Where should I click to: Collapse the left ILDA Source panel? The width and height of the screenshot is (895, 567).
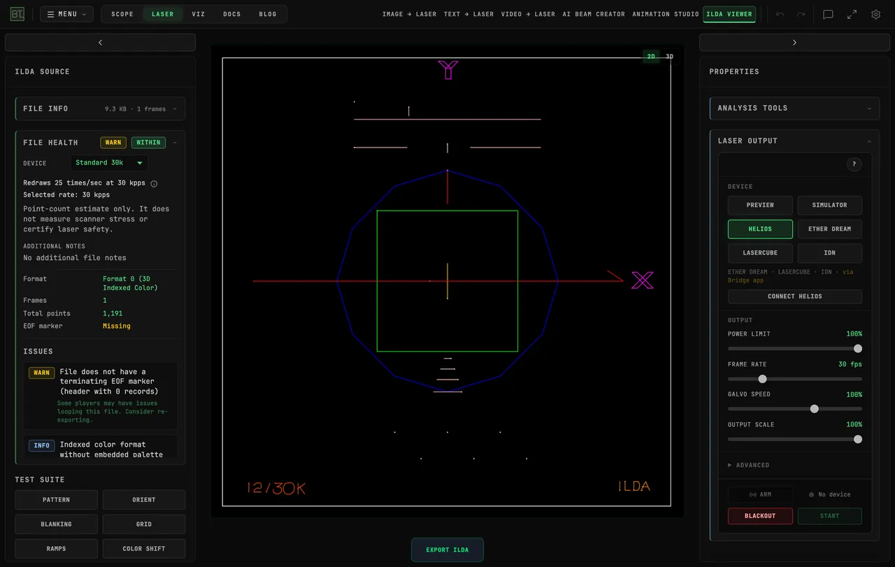click(100, 43)
